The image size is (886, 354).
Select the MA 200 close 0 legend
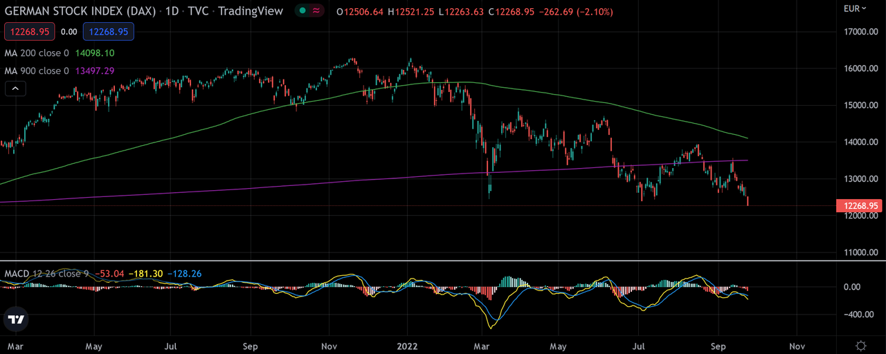tap(37, 53)
